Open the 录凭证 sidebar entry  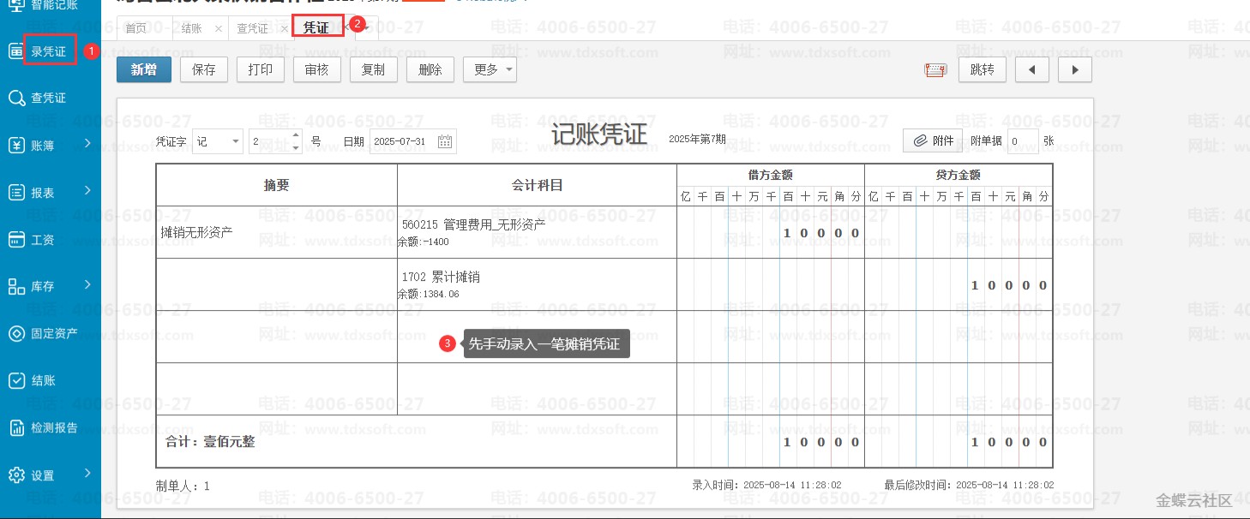click(x=48, y=51)
